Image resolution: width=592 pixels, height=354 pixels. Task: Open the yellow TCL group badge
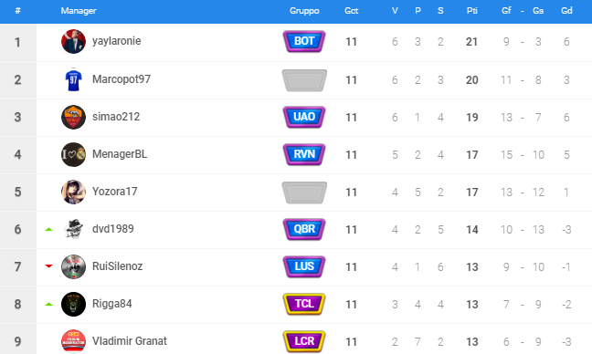(304, 304)
